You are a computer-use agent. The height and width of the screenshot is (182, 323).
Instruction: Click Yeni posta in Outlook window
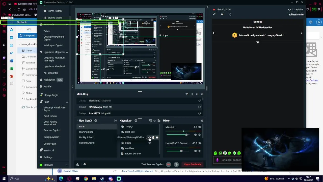click(x=27, y=36)
